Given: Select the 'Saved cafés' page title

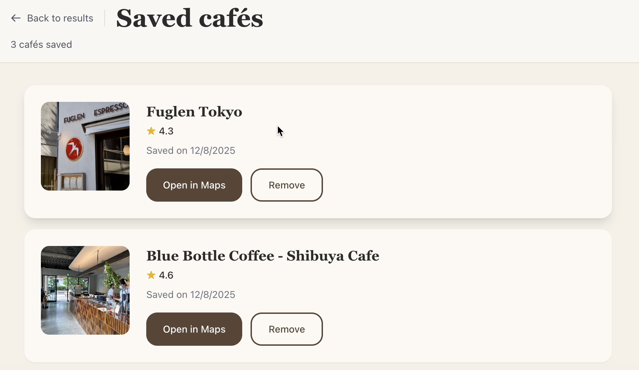Looking at the screenshot, I should 190,18.
